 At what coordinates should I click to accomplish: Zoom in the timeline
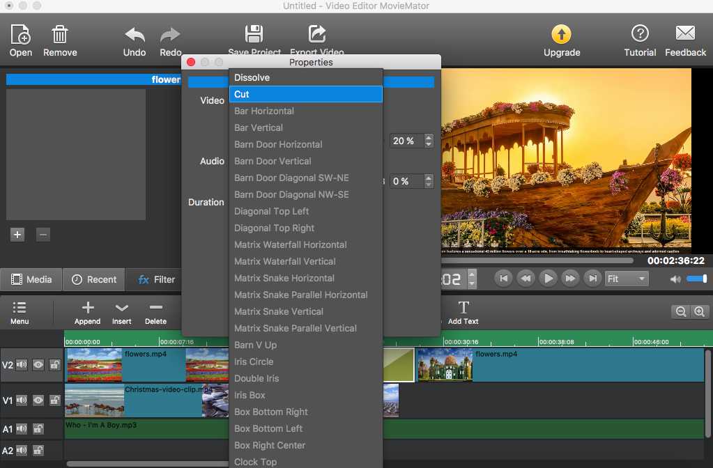(699, 312)
